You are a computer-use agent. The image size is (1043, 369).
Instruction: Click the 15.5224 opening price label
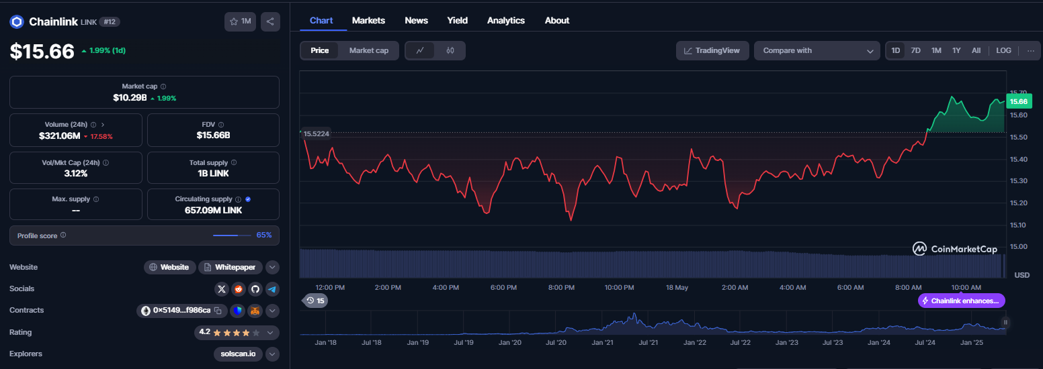[317, 134]
